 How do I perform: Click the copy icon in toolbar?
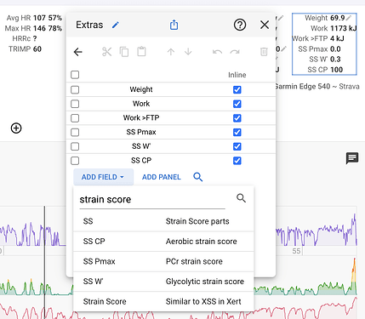tap(124, 52)
